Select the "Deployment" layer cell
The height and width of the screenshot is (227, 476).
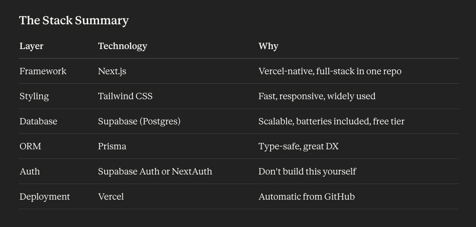[x=45, y=197]
